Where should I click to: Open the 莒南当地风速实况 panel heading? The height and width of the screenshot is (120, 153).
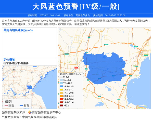point(18,30)
